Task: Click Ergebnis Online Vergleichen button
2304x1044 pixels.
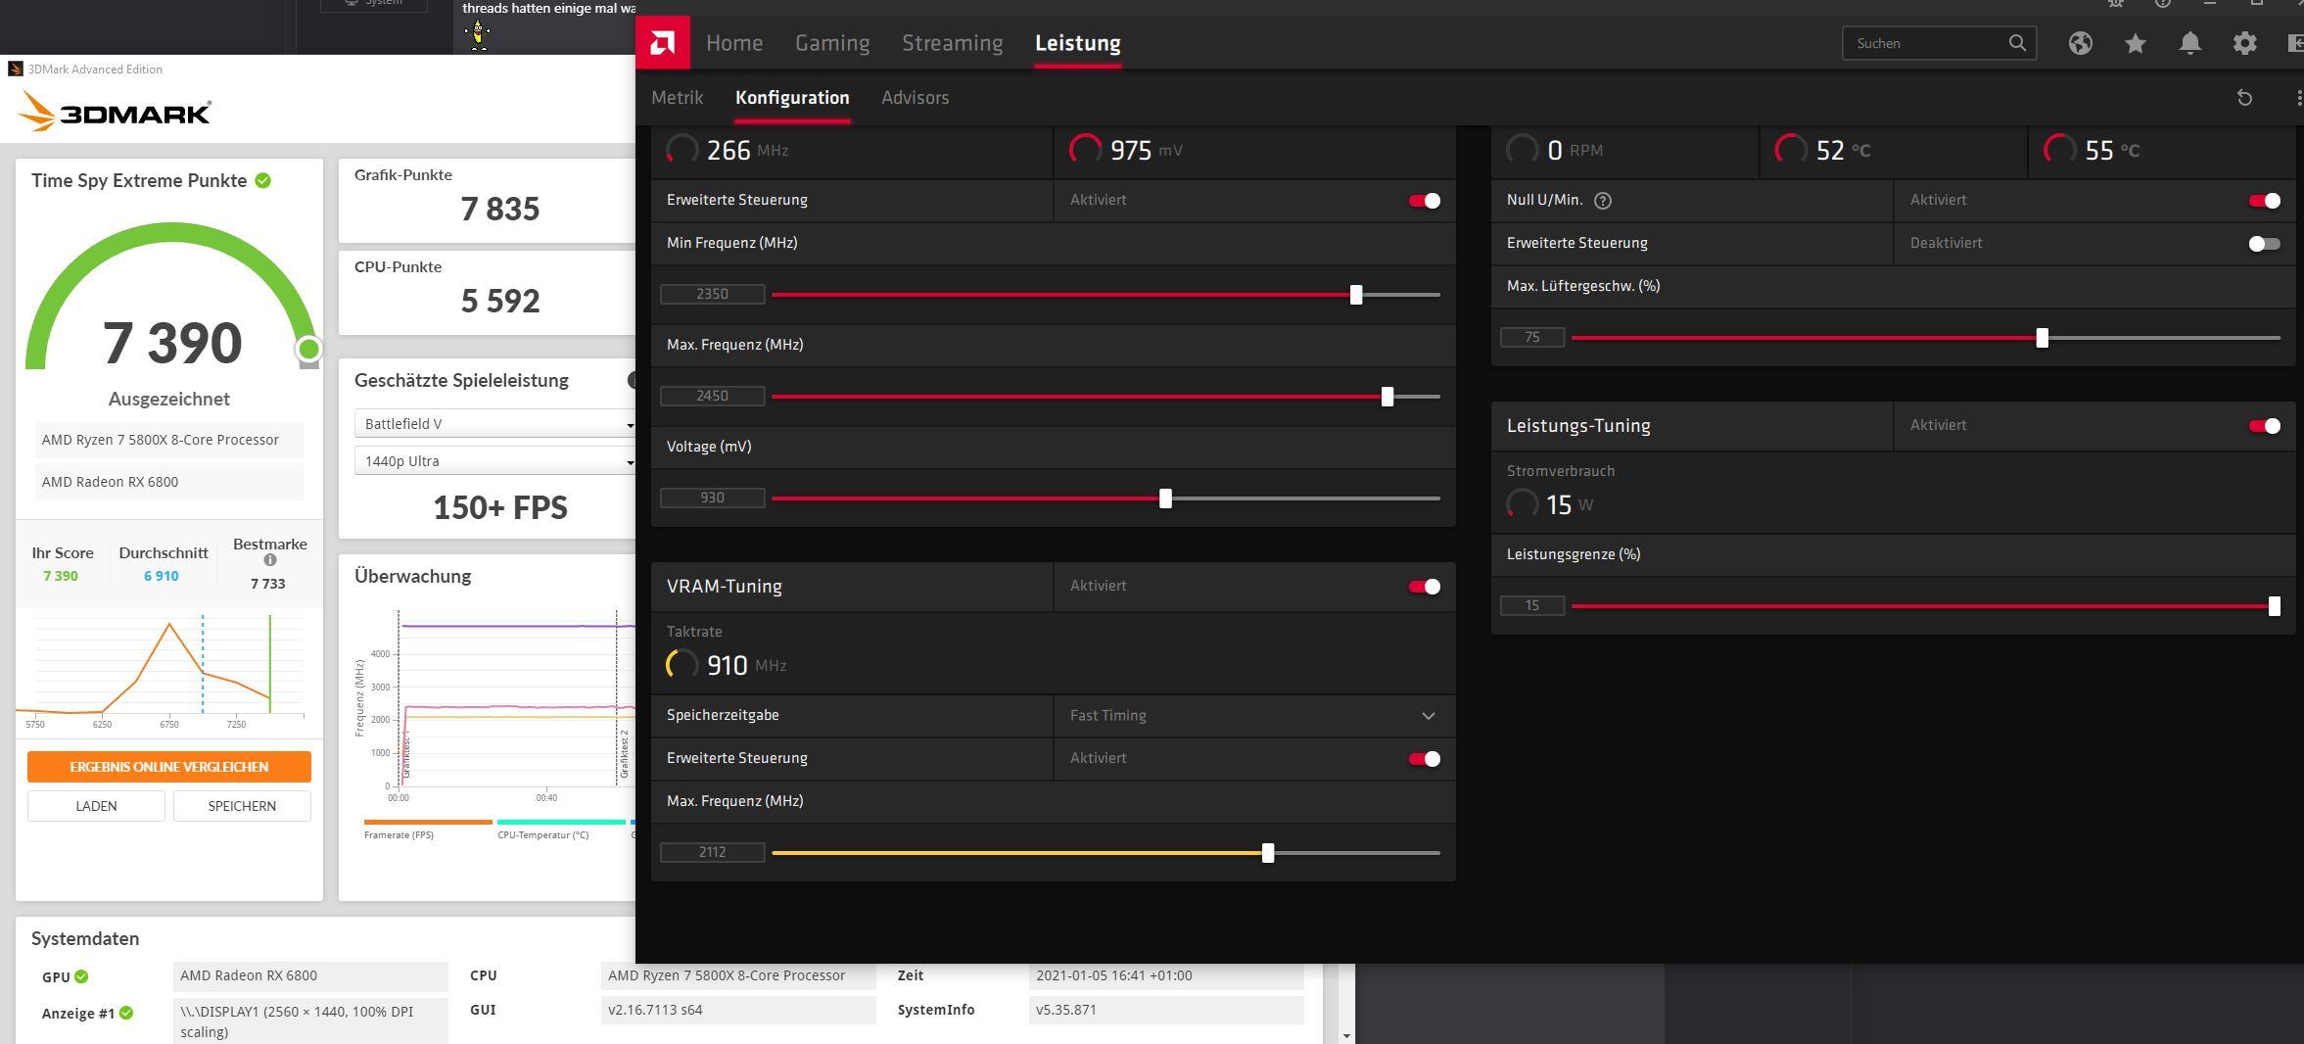Action: (x=169, y=767)
